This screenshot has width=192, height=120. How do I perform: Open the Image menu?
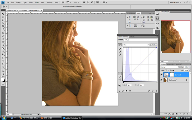tap(18, 2)
